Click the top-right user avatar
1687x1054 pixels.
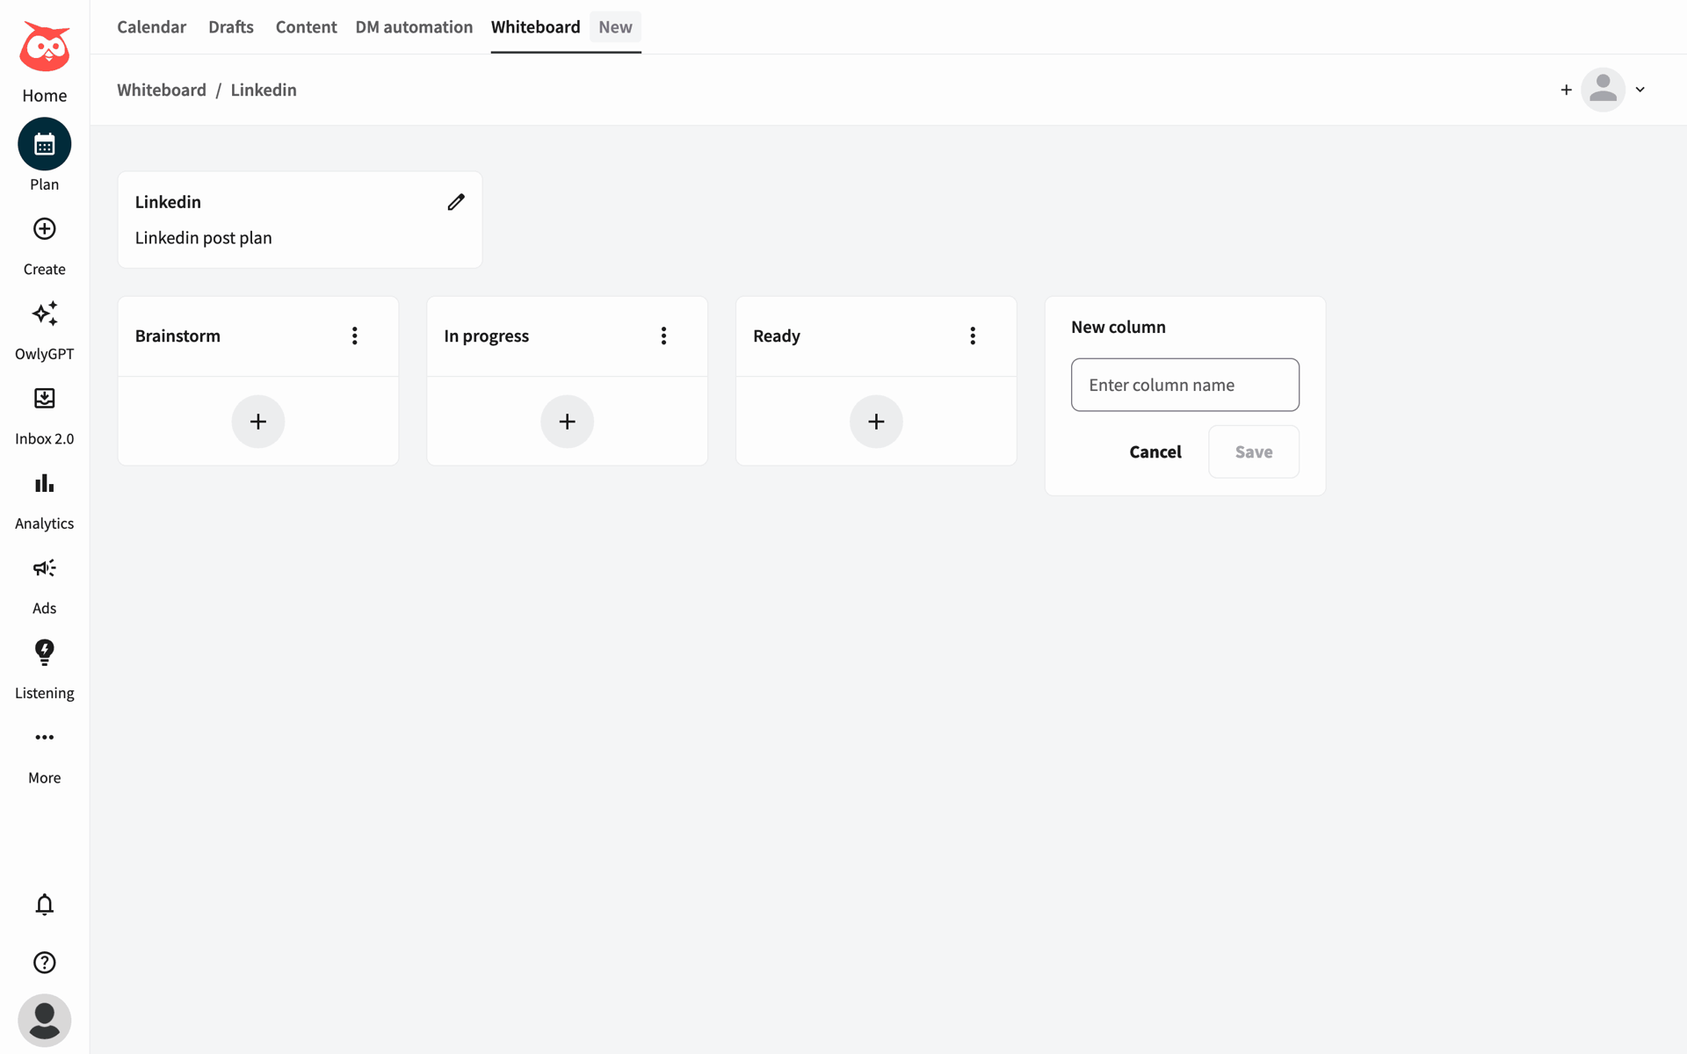coord(1604,90)
